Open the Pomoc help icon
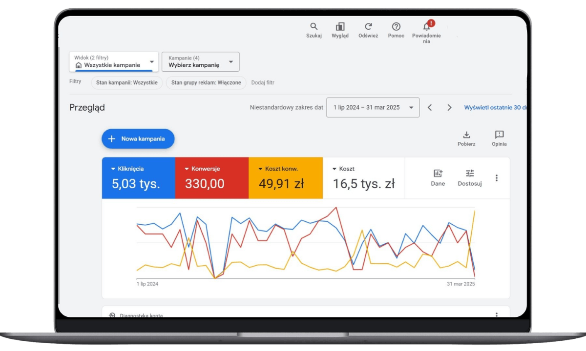Screen dimensions: 586x351 click(396, 27)
